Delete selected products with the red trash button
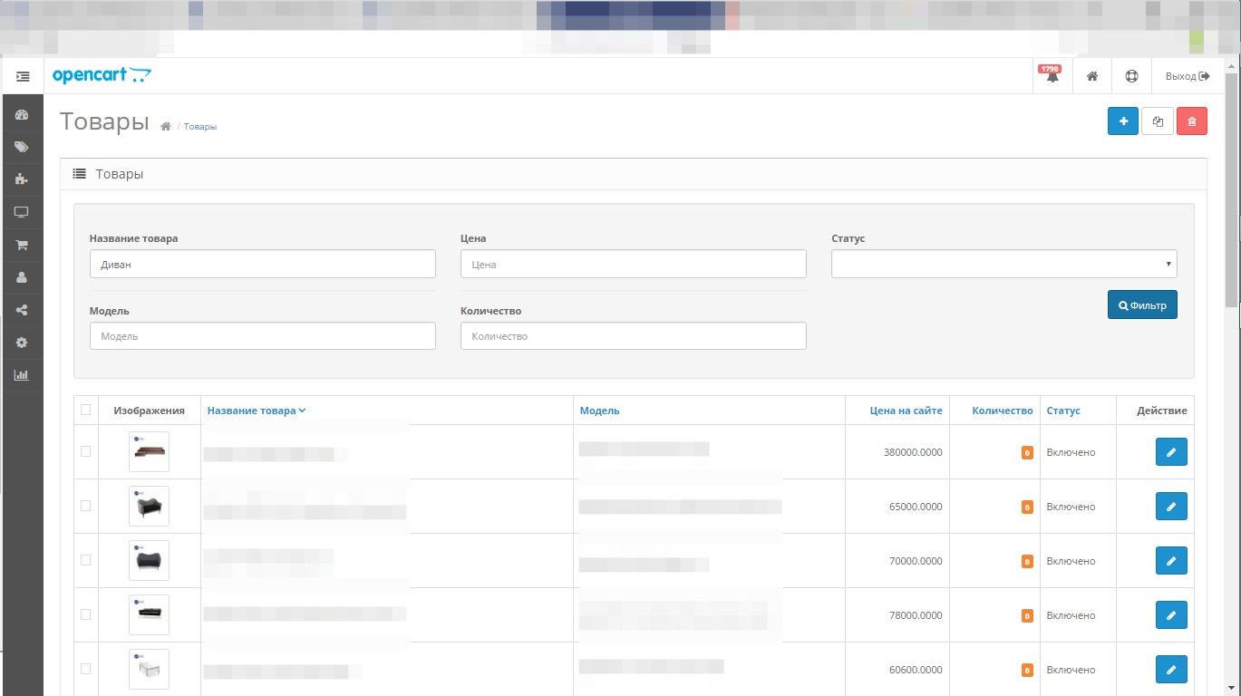1241x696 pixels. pos(1192,121)
